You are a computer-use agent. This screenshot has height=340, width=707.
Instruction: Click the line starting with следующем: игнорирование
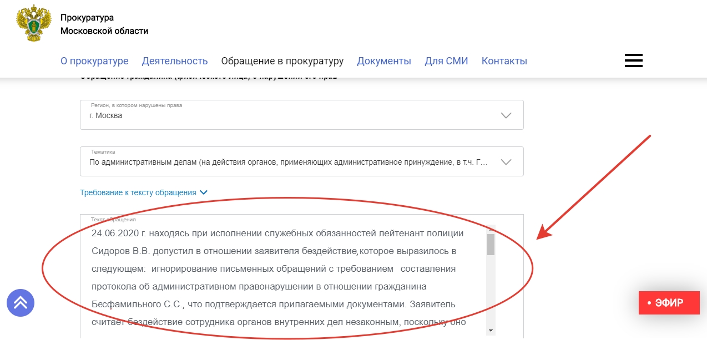274,269
